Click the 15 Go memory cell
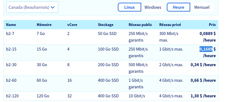The height and width of the screenshot is (102, 226). [42, 49]
